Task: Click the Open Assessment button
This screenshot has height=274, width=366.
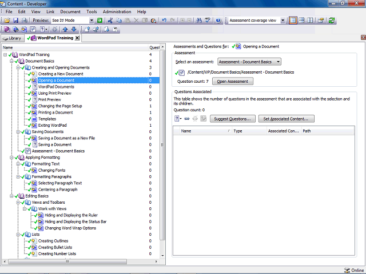Action: click(233, 81)
